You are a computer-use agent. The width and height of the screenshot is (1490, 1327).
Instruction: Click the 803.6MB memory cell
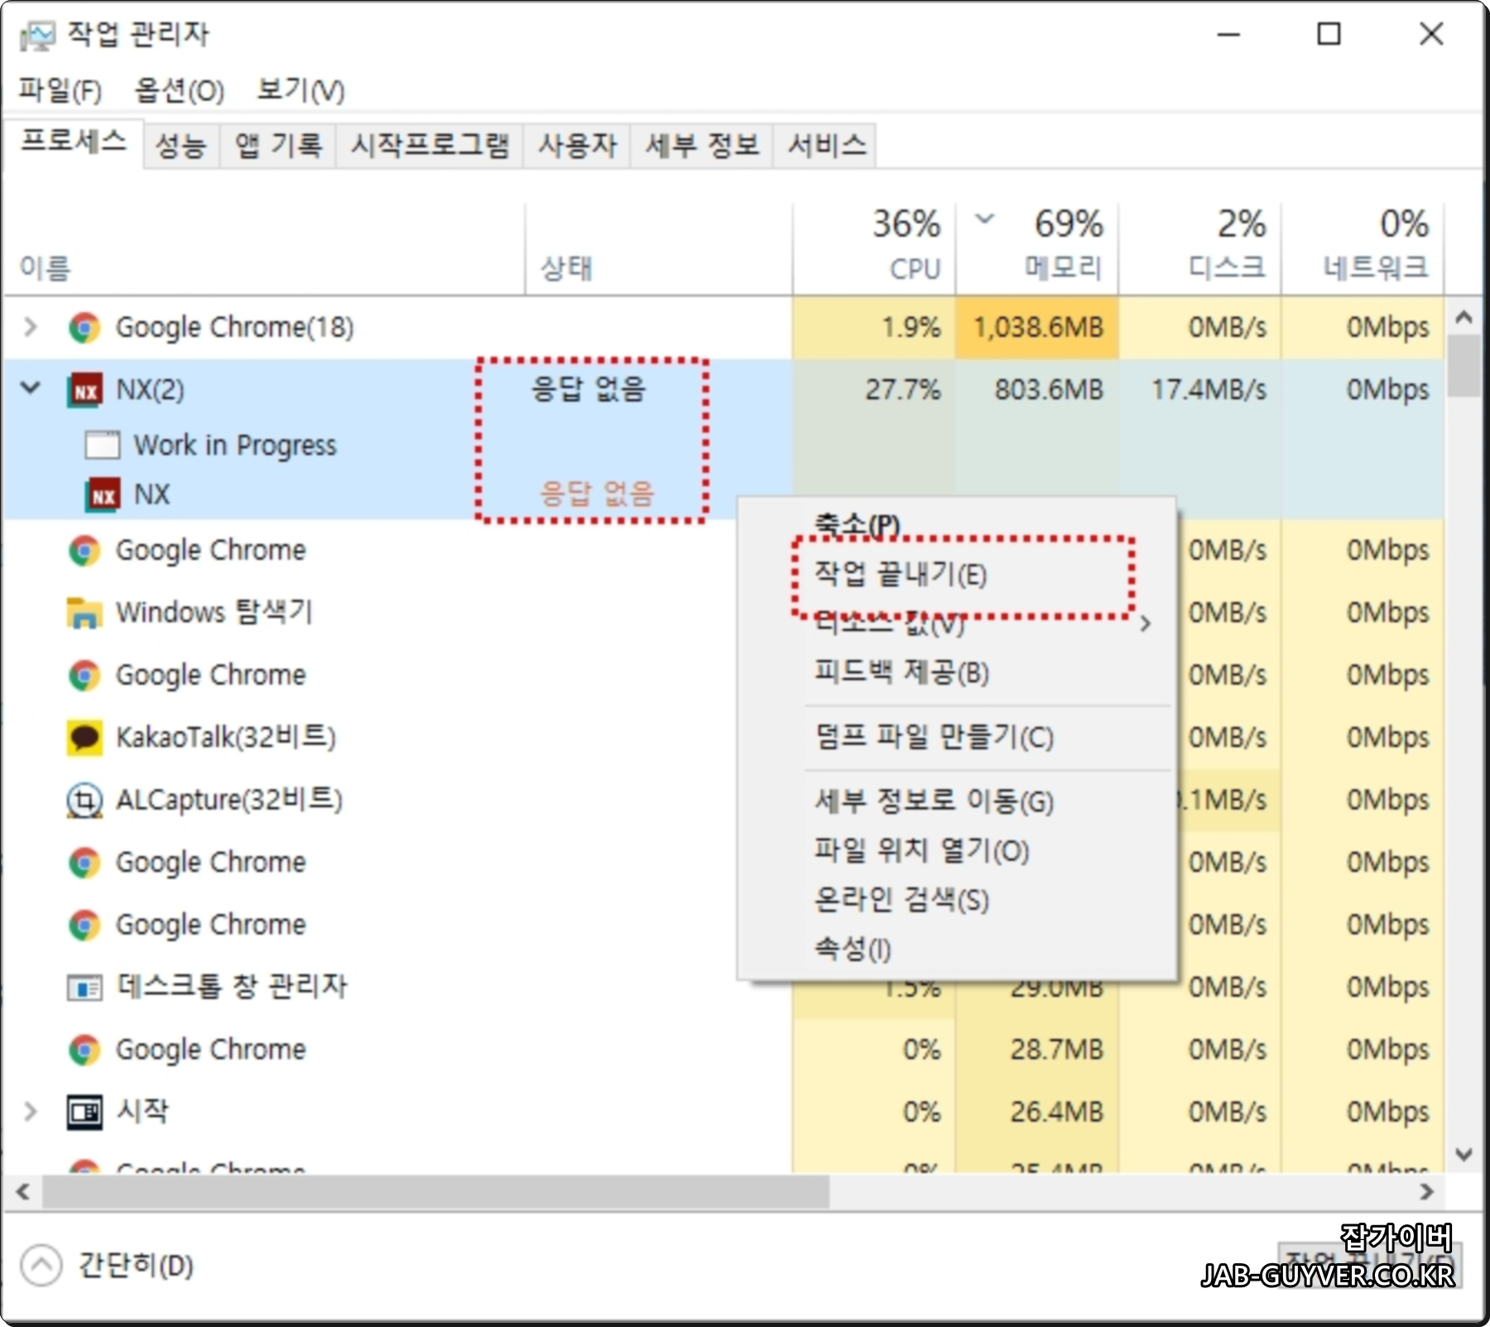[1038, 390]
